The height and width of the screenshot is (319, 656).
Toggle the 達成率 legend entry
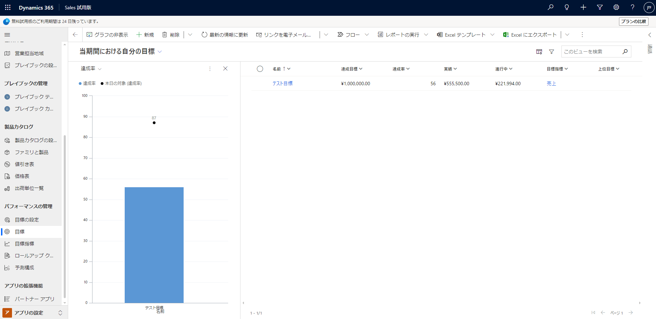tap(87, 83)
